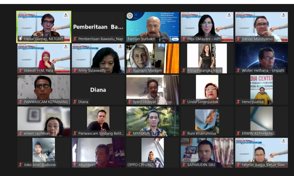Select the MYASKUR participant video

click(152, 119)
